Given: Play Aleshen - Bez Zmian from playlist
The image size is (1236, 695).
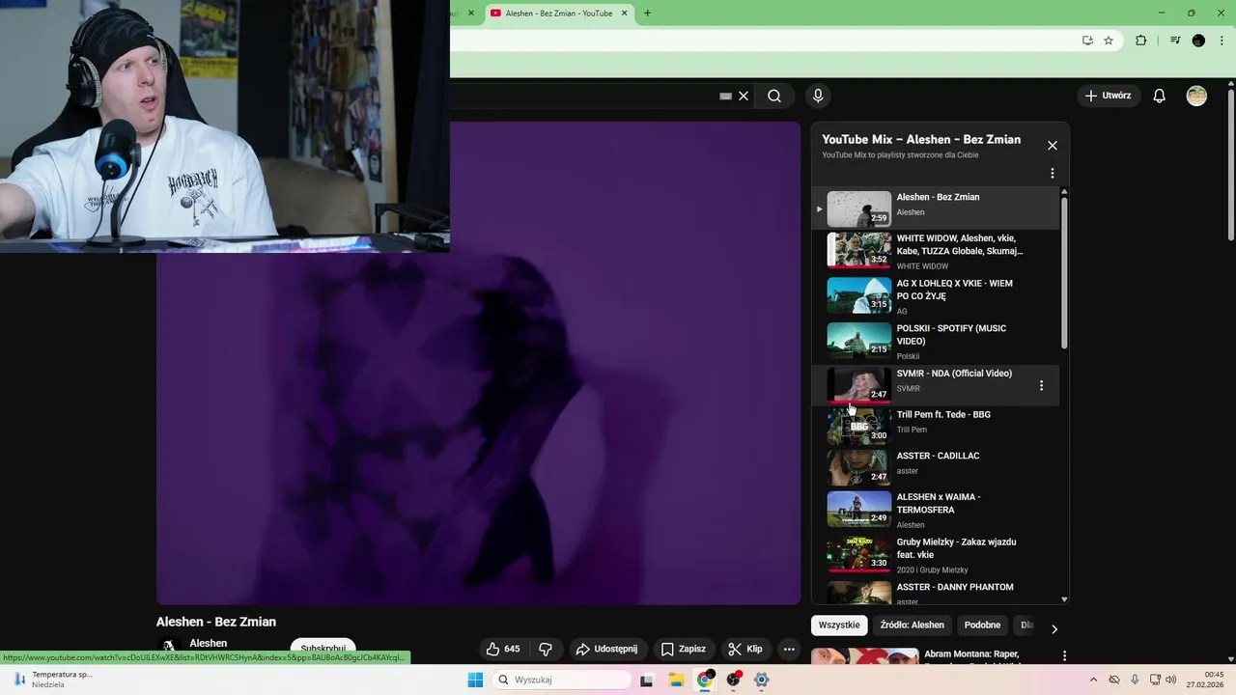Looking at the screenshot, I should pyautogui.click(x=937, y=208).
